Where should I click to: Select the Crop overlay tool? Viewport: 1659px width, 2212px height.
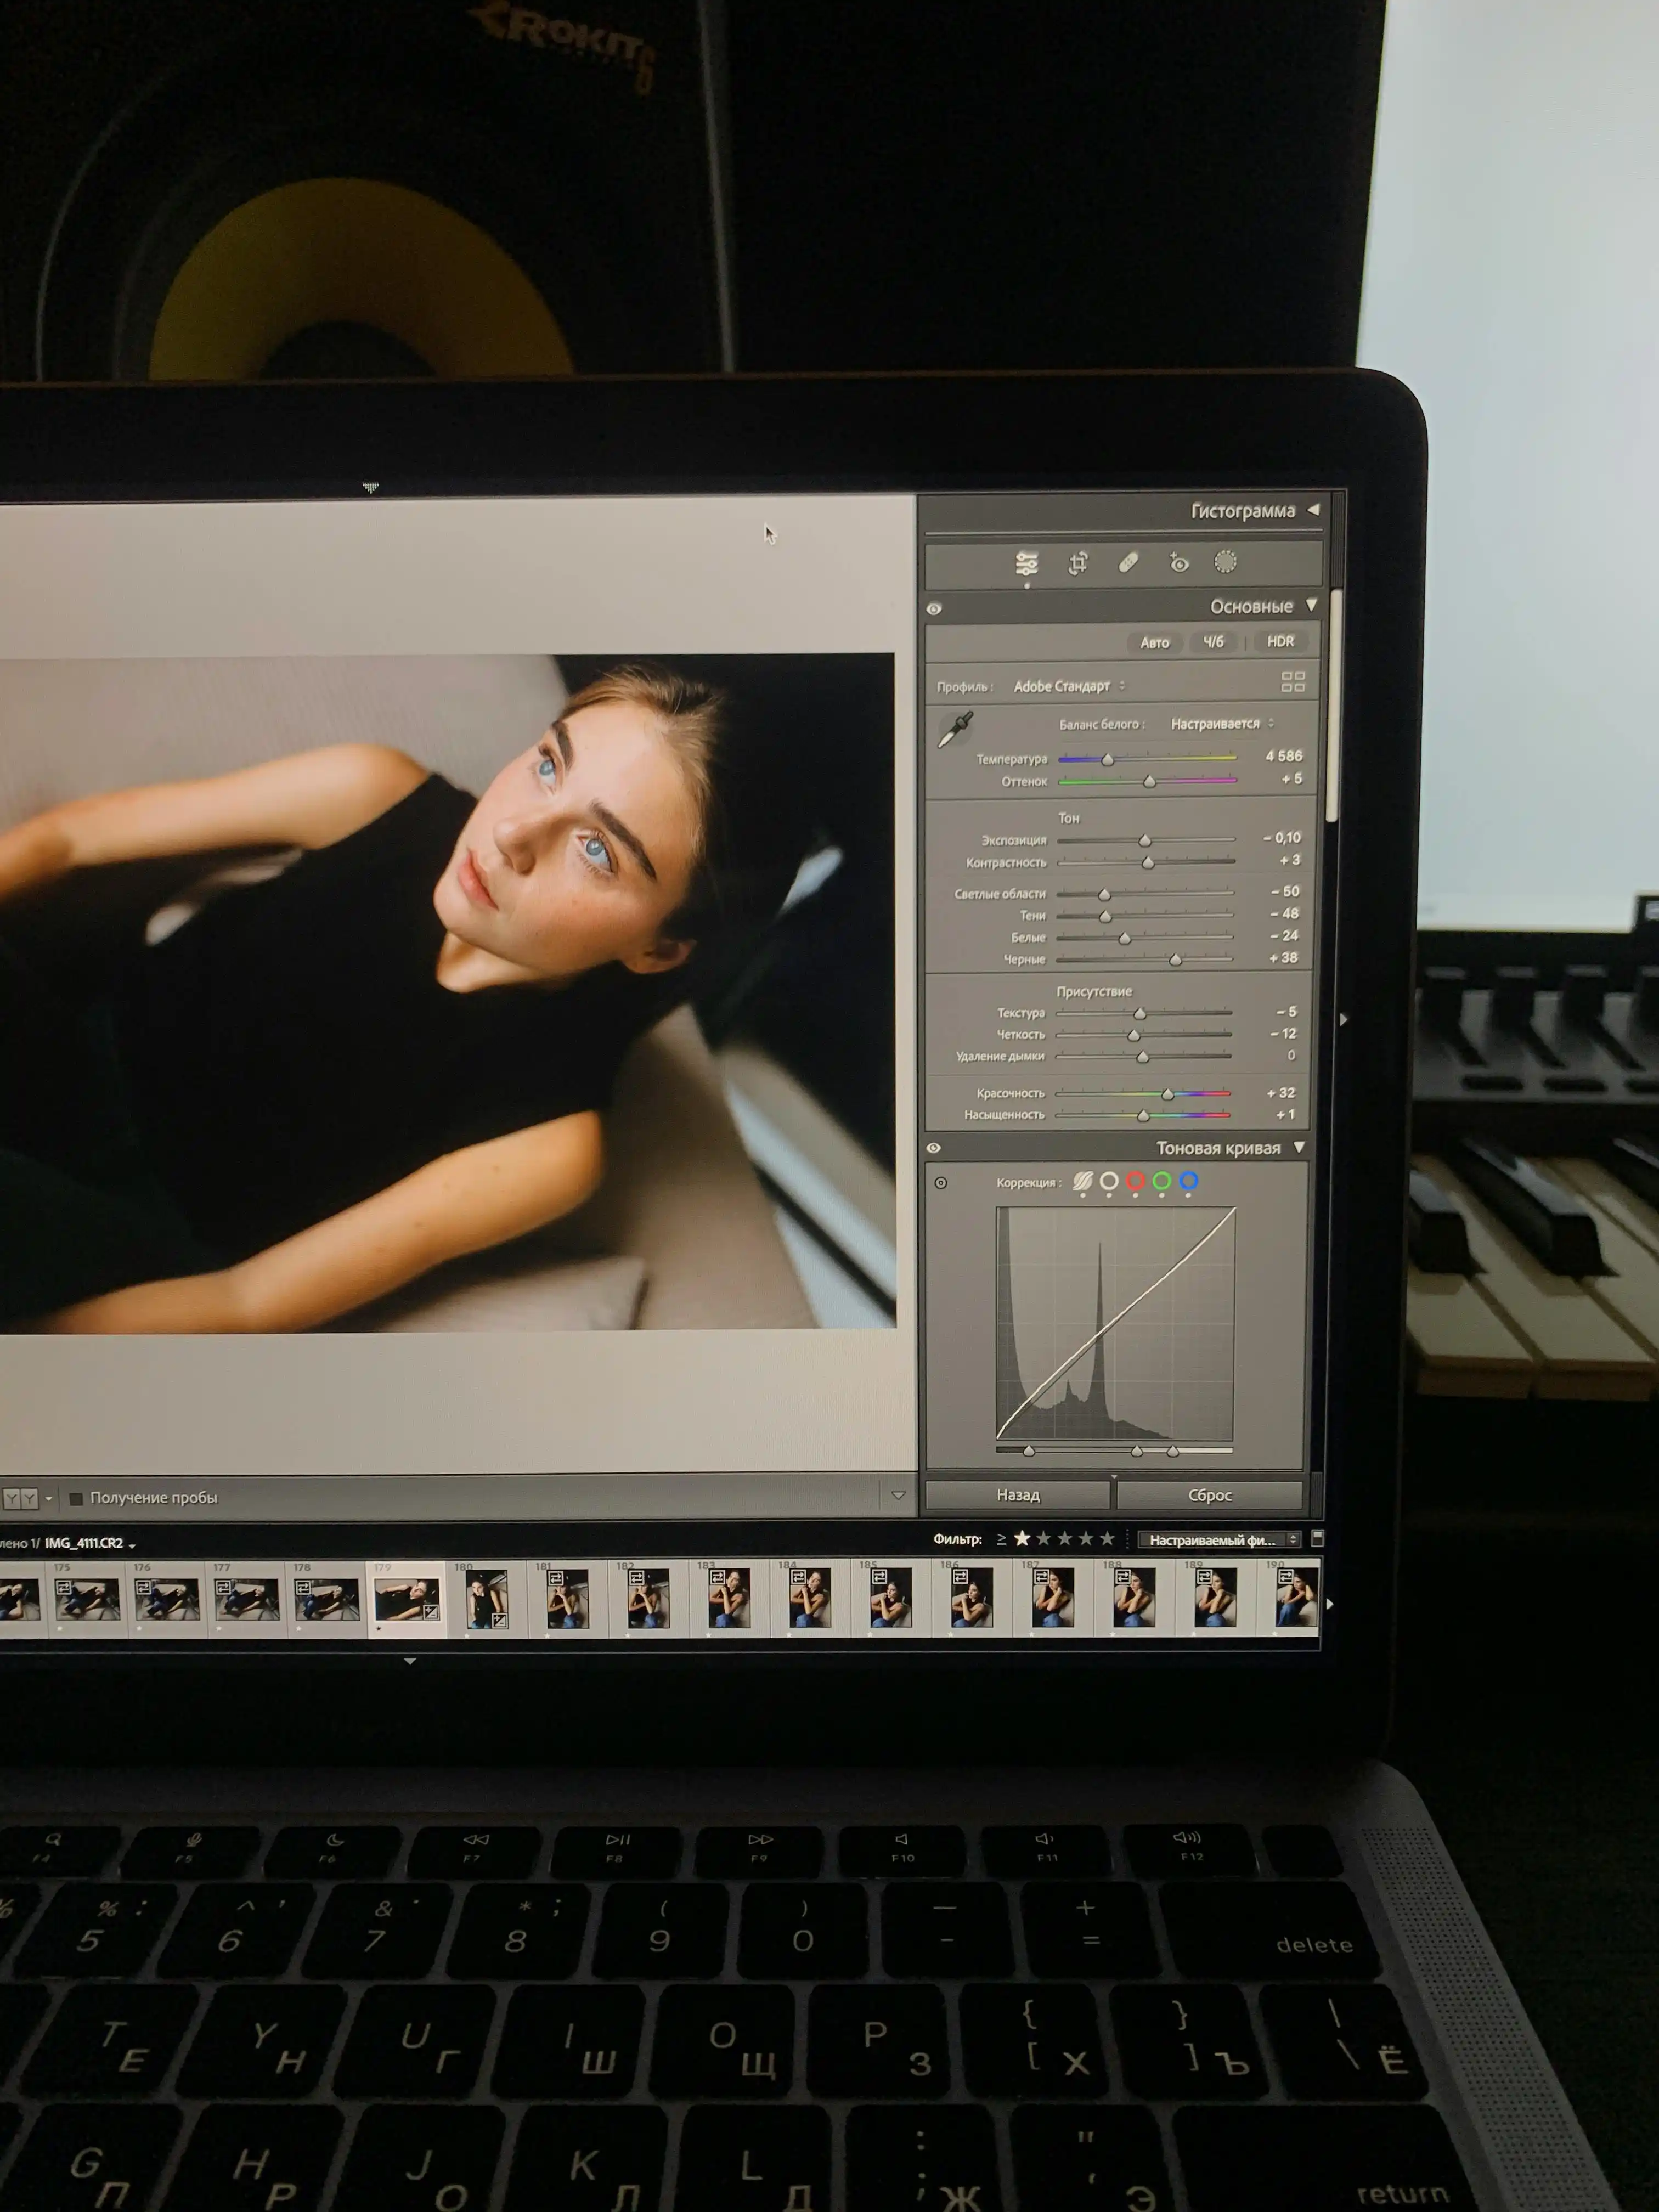tap(1078, 564)
